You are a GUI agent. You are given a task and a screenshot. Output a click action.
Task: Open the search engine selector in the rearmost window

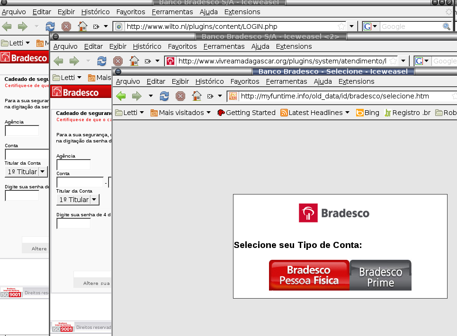click(x=370, y=27)
